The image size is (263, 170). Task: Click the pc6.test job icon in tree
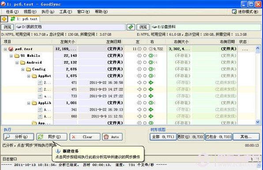(11, 49)
